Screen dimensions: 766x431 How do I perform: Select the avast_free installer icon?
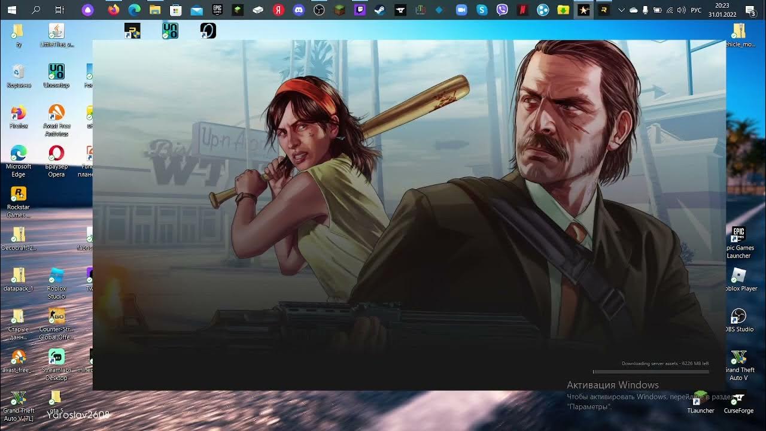(x=19, y=361)
